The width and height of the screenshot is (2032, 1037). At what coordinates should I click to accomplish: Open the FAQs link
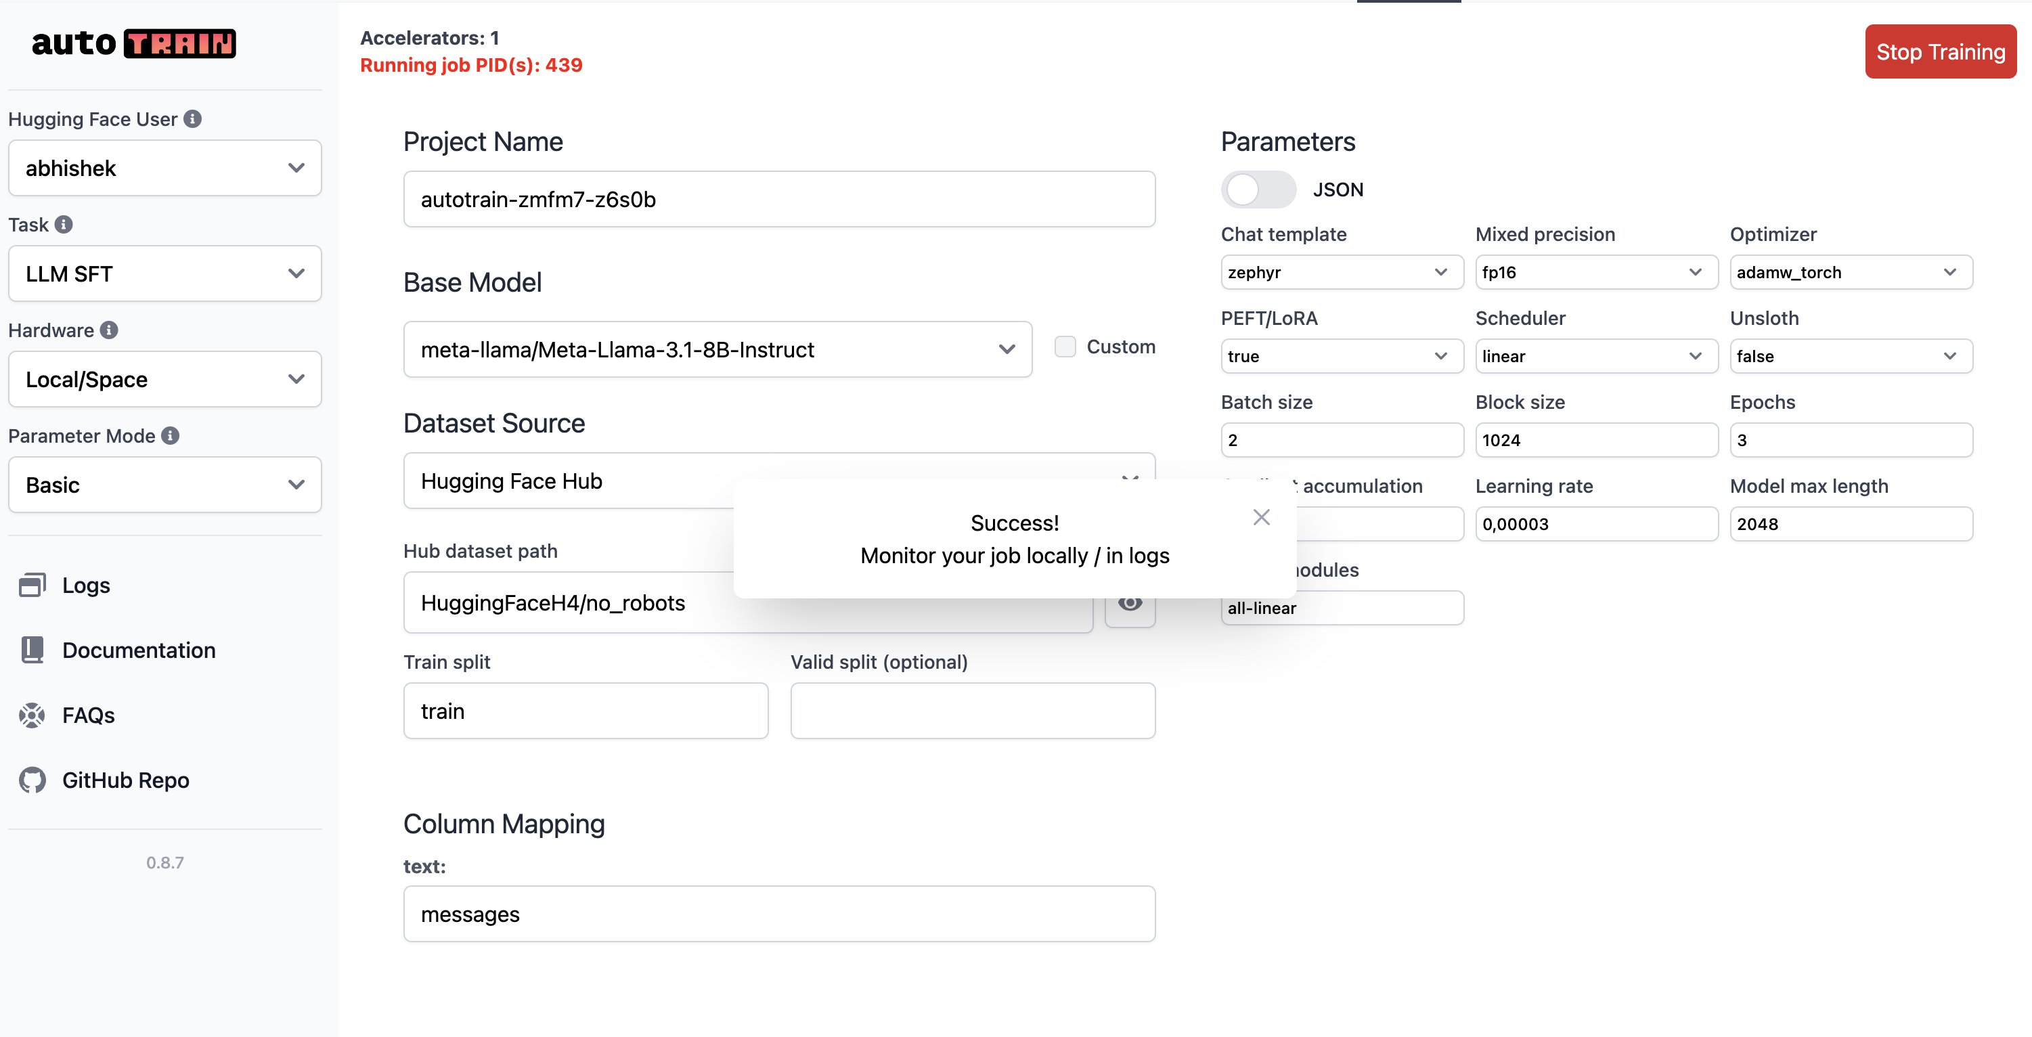click(x=89, y=715)
